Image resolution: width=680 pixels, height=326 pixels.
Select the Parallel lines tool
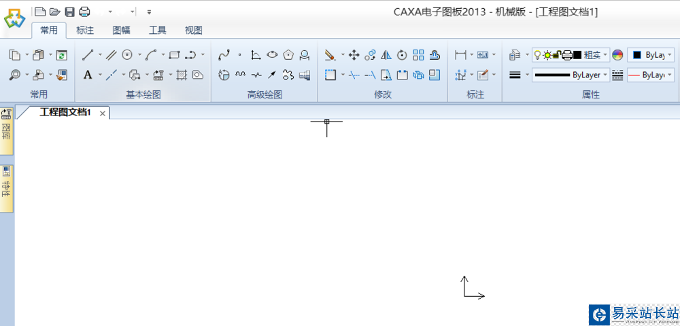112,55
